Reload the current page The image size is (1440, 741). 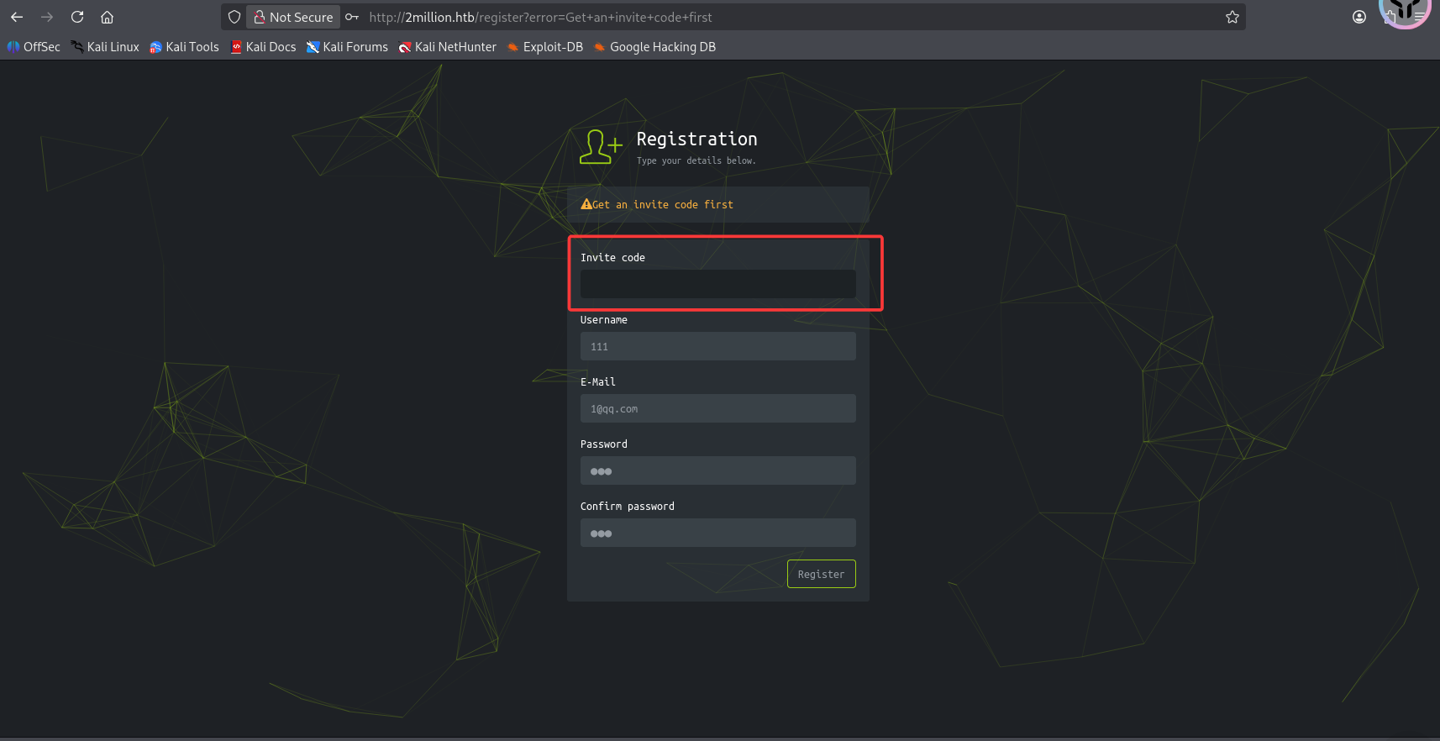(x=77, y=17)
